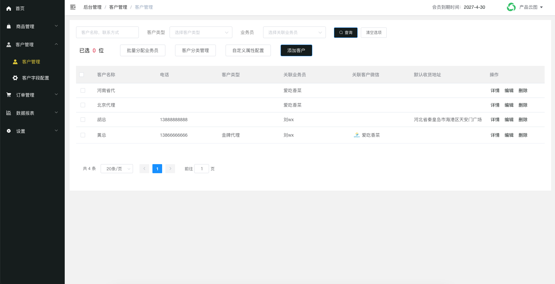Open the 产品云图 account dropdown arrow

click(x=541, y=7)
